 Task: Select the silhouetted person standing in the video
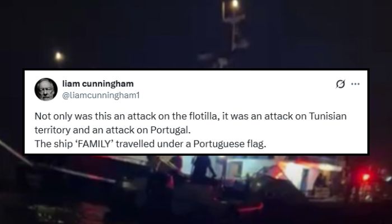point(202,169)
